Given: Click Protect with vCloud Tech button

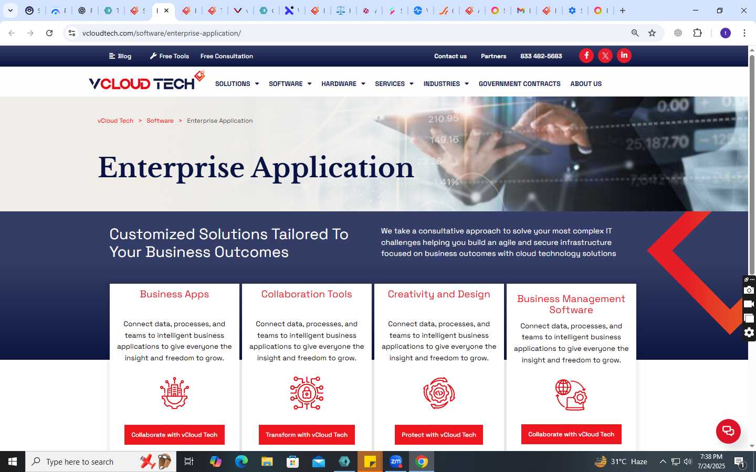Looking at the screenshot, I should pyautogui.click(x=439, y=435).
